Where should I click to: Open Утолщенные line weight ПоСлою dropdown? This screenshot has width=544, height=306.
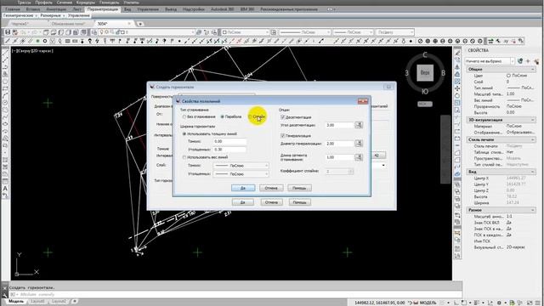(241, 173)
